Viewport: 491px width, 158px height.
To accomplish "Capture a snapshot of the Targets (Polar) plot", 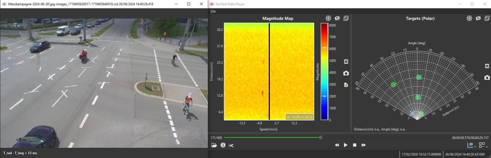I will click(487, 78).
